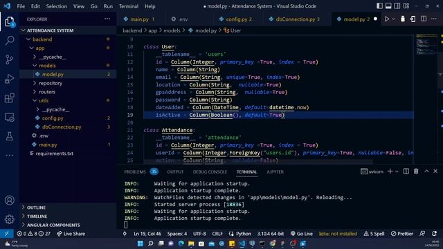This screenshot has height=249, width=443.
Task: Open editor More Actions ellipsis
Action: click(434, 19)
